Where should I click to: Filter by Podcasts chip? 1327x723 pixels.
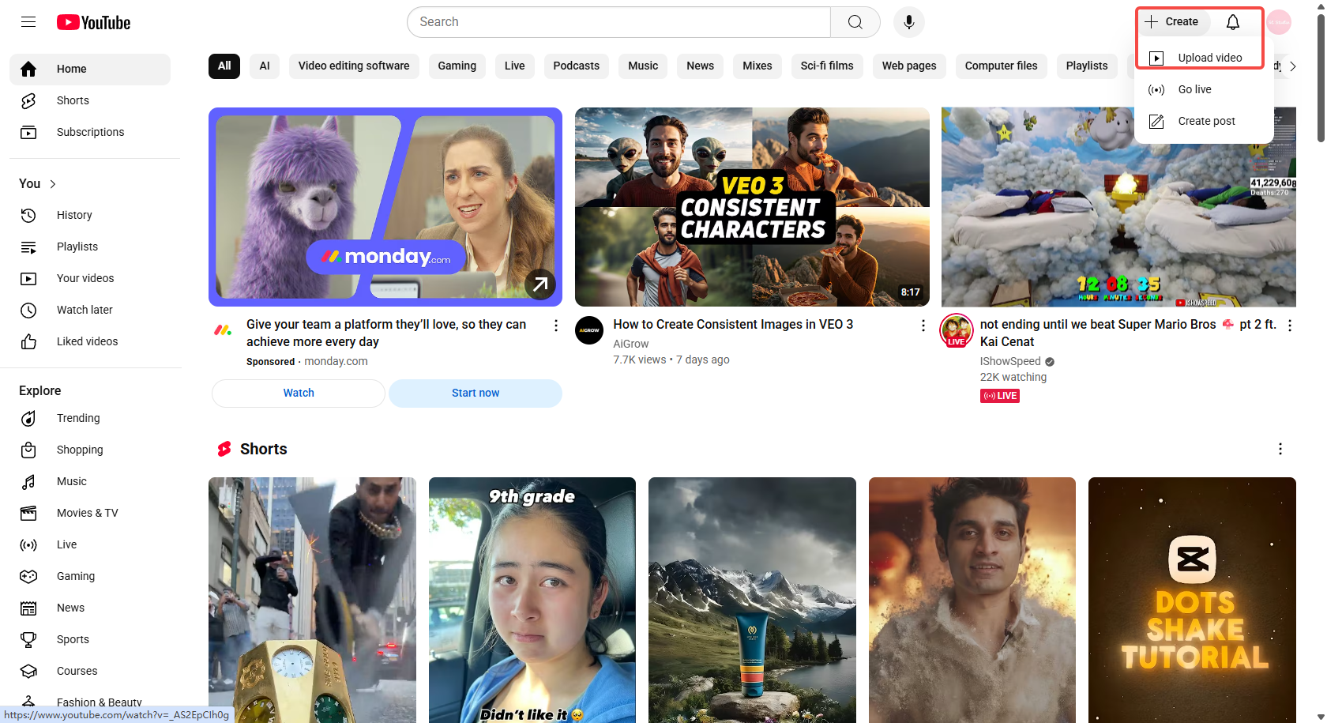577,66
